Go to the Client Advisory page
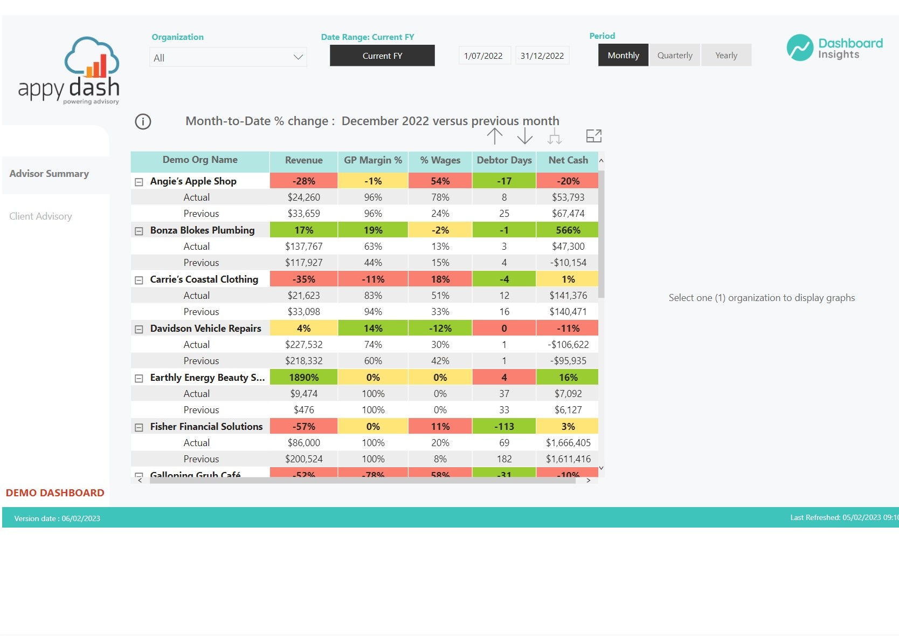Viewport: 899px width, 636px height. [41, 216]
